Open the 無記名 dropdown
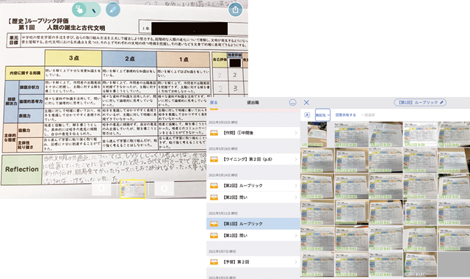 (x=322, y=115)
